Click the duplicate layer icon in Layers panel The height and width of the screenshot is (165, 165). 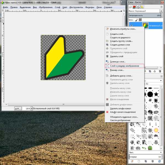(150, 71)
